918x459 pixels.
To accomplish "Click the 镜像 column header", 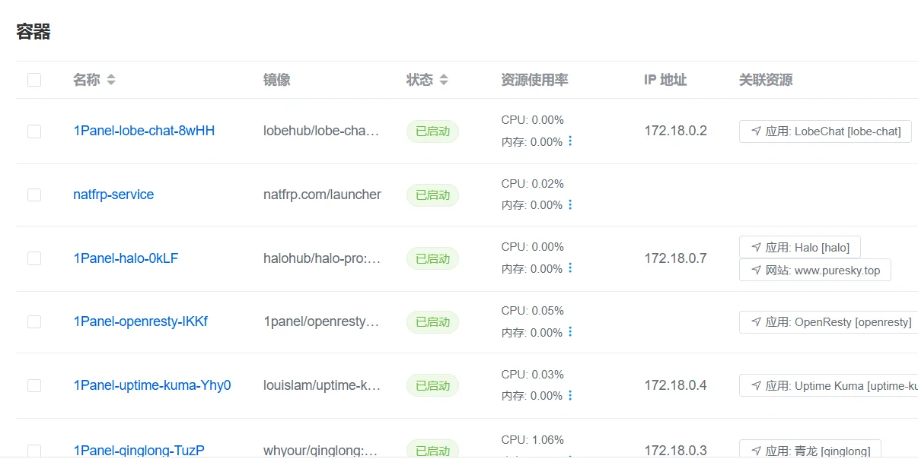I will 277,80.
